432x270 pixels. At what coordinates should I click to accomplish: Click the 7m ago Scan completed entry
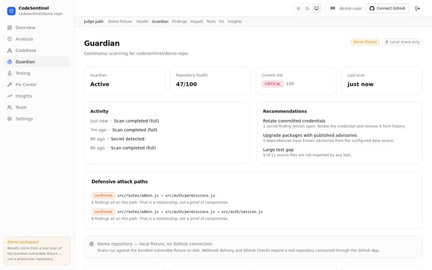124,130
